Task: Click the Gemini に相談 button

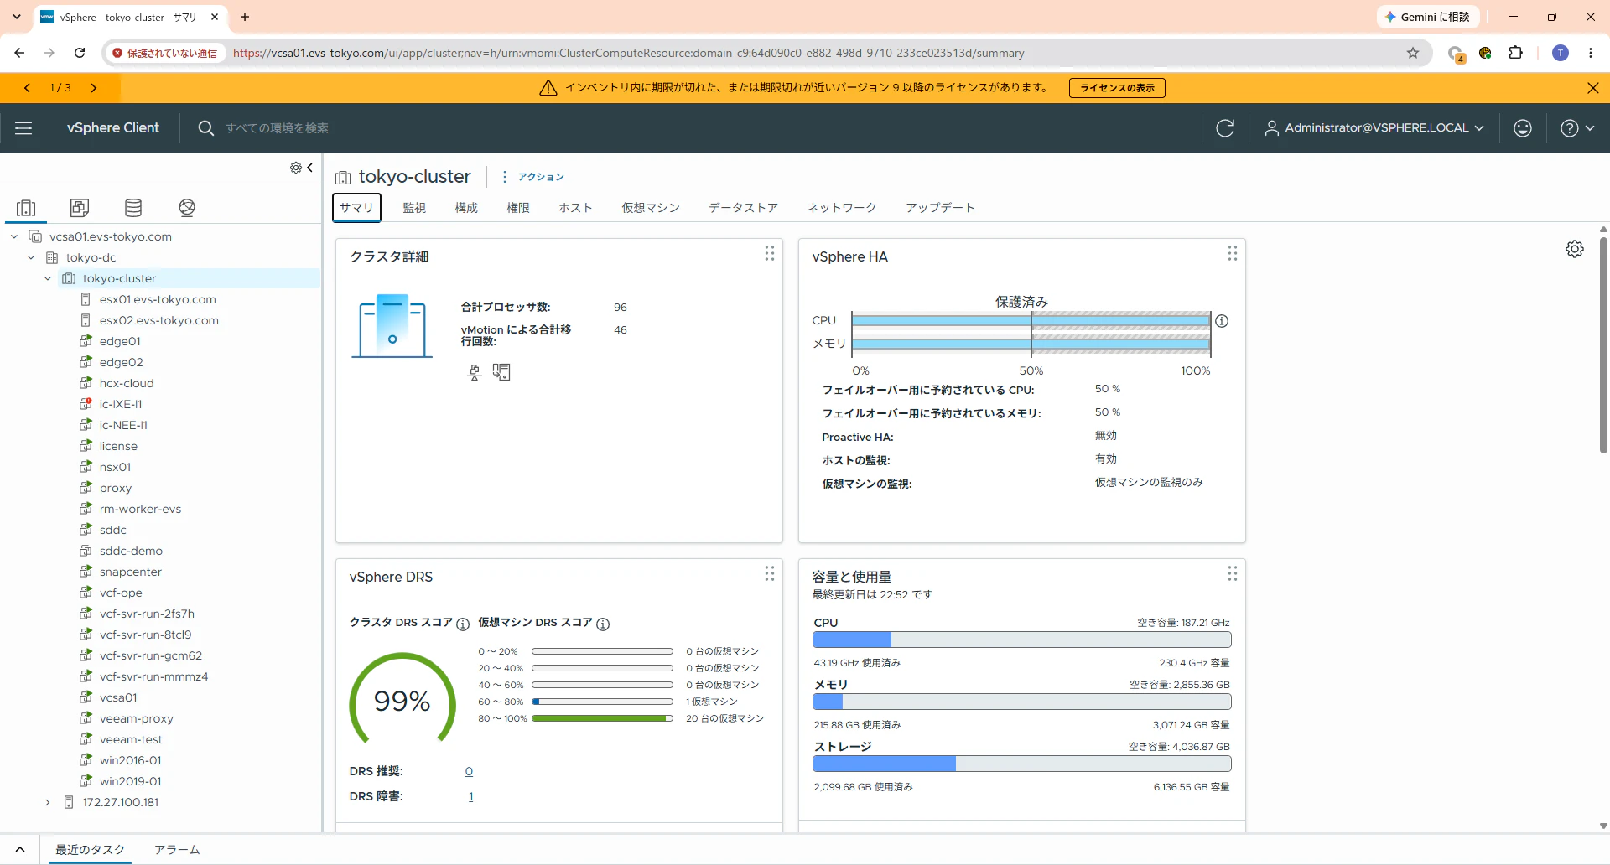Action: click(x=1427, y=17)
